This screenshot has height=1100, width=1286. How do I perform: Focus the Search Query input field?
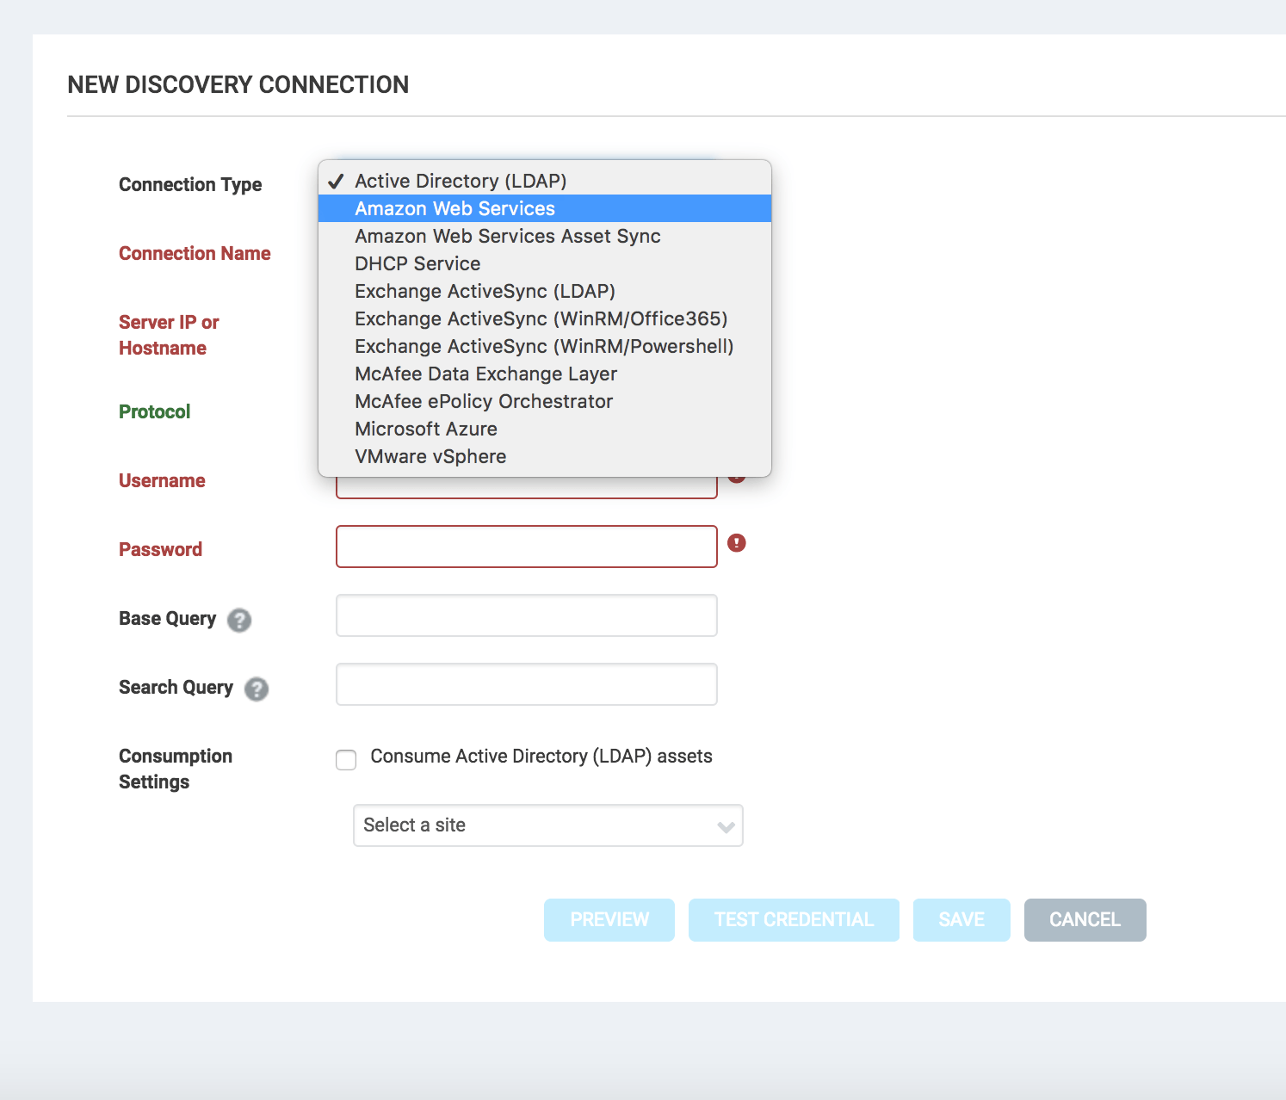coord(527,684)
